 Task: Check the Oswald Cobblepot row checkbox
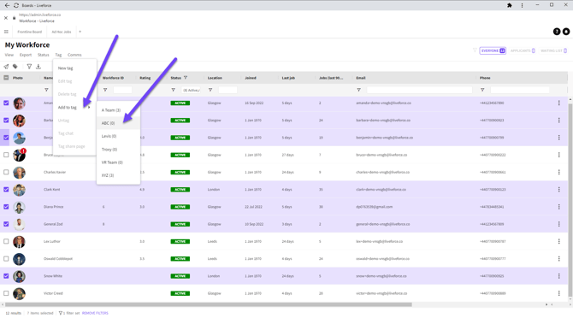tap(6, 258)
